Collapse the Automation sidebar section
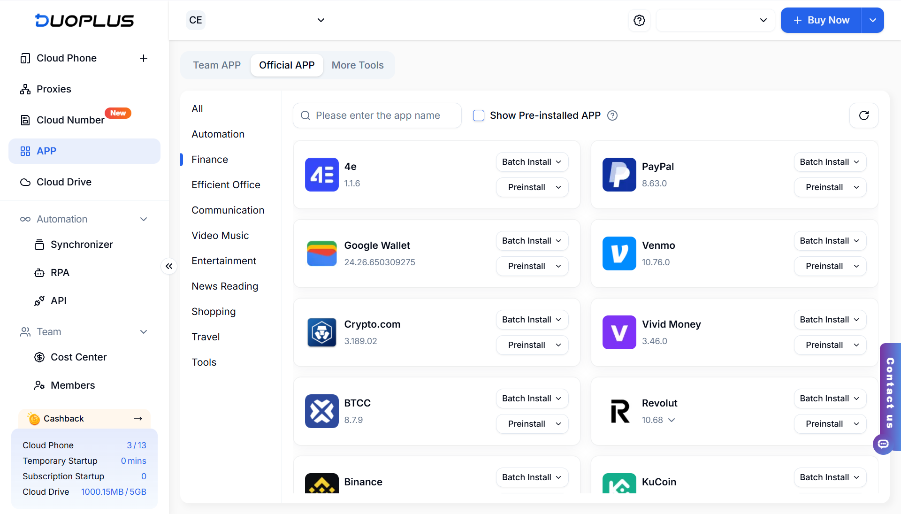This screenshot has width=901, height=514. click(144, 219)
